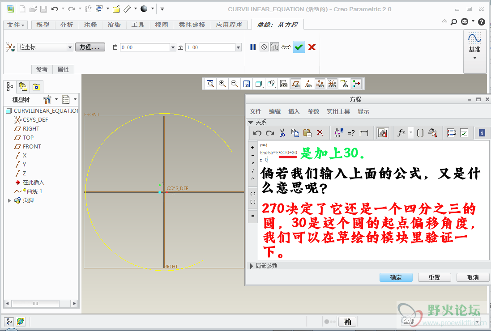This screenshot has height=331, width=491.
Task: Open the 分析 ribbon tab
Action: (67, 25)
